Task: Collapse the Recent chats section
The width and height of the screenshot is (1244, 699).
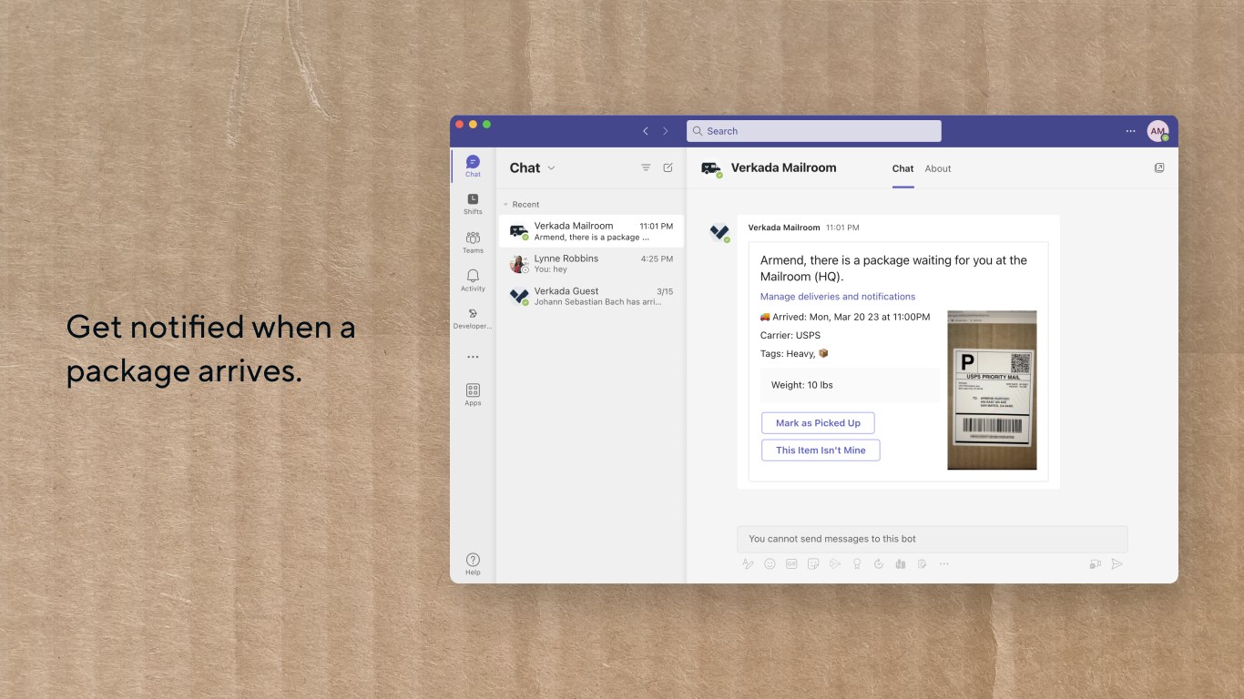Action: (x=521, y=205)
